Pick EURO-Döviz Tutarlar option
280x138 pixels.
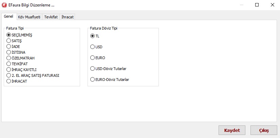point(93,80)
